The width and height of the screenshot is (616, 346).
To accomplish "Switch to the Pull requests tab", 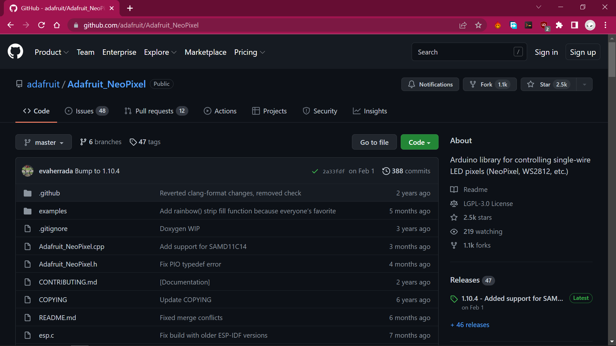I will [x=156, y=111].
